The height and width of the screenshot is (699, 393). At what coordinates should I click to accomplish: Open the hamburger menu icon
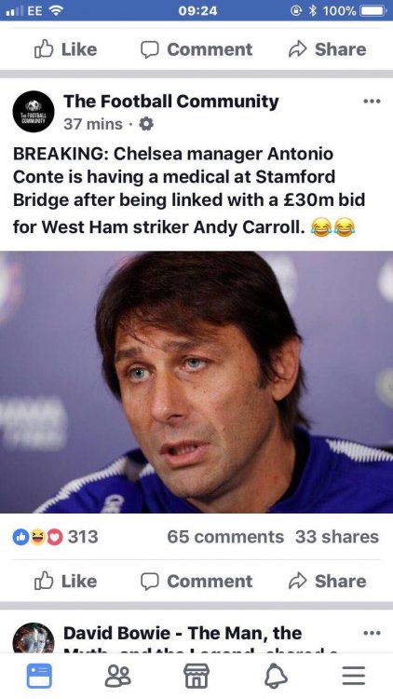coord(354,676)
